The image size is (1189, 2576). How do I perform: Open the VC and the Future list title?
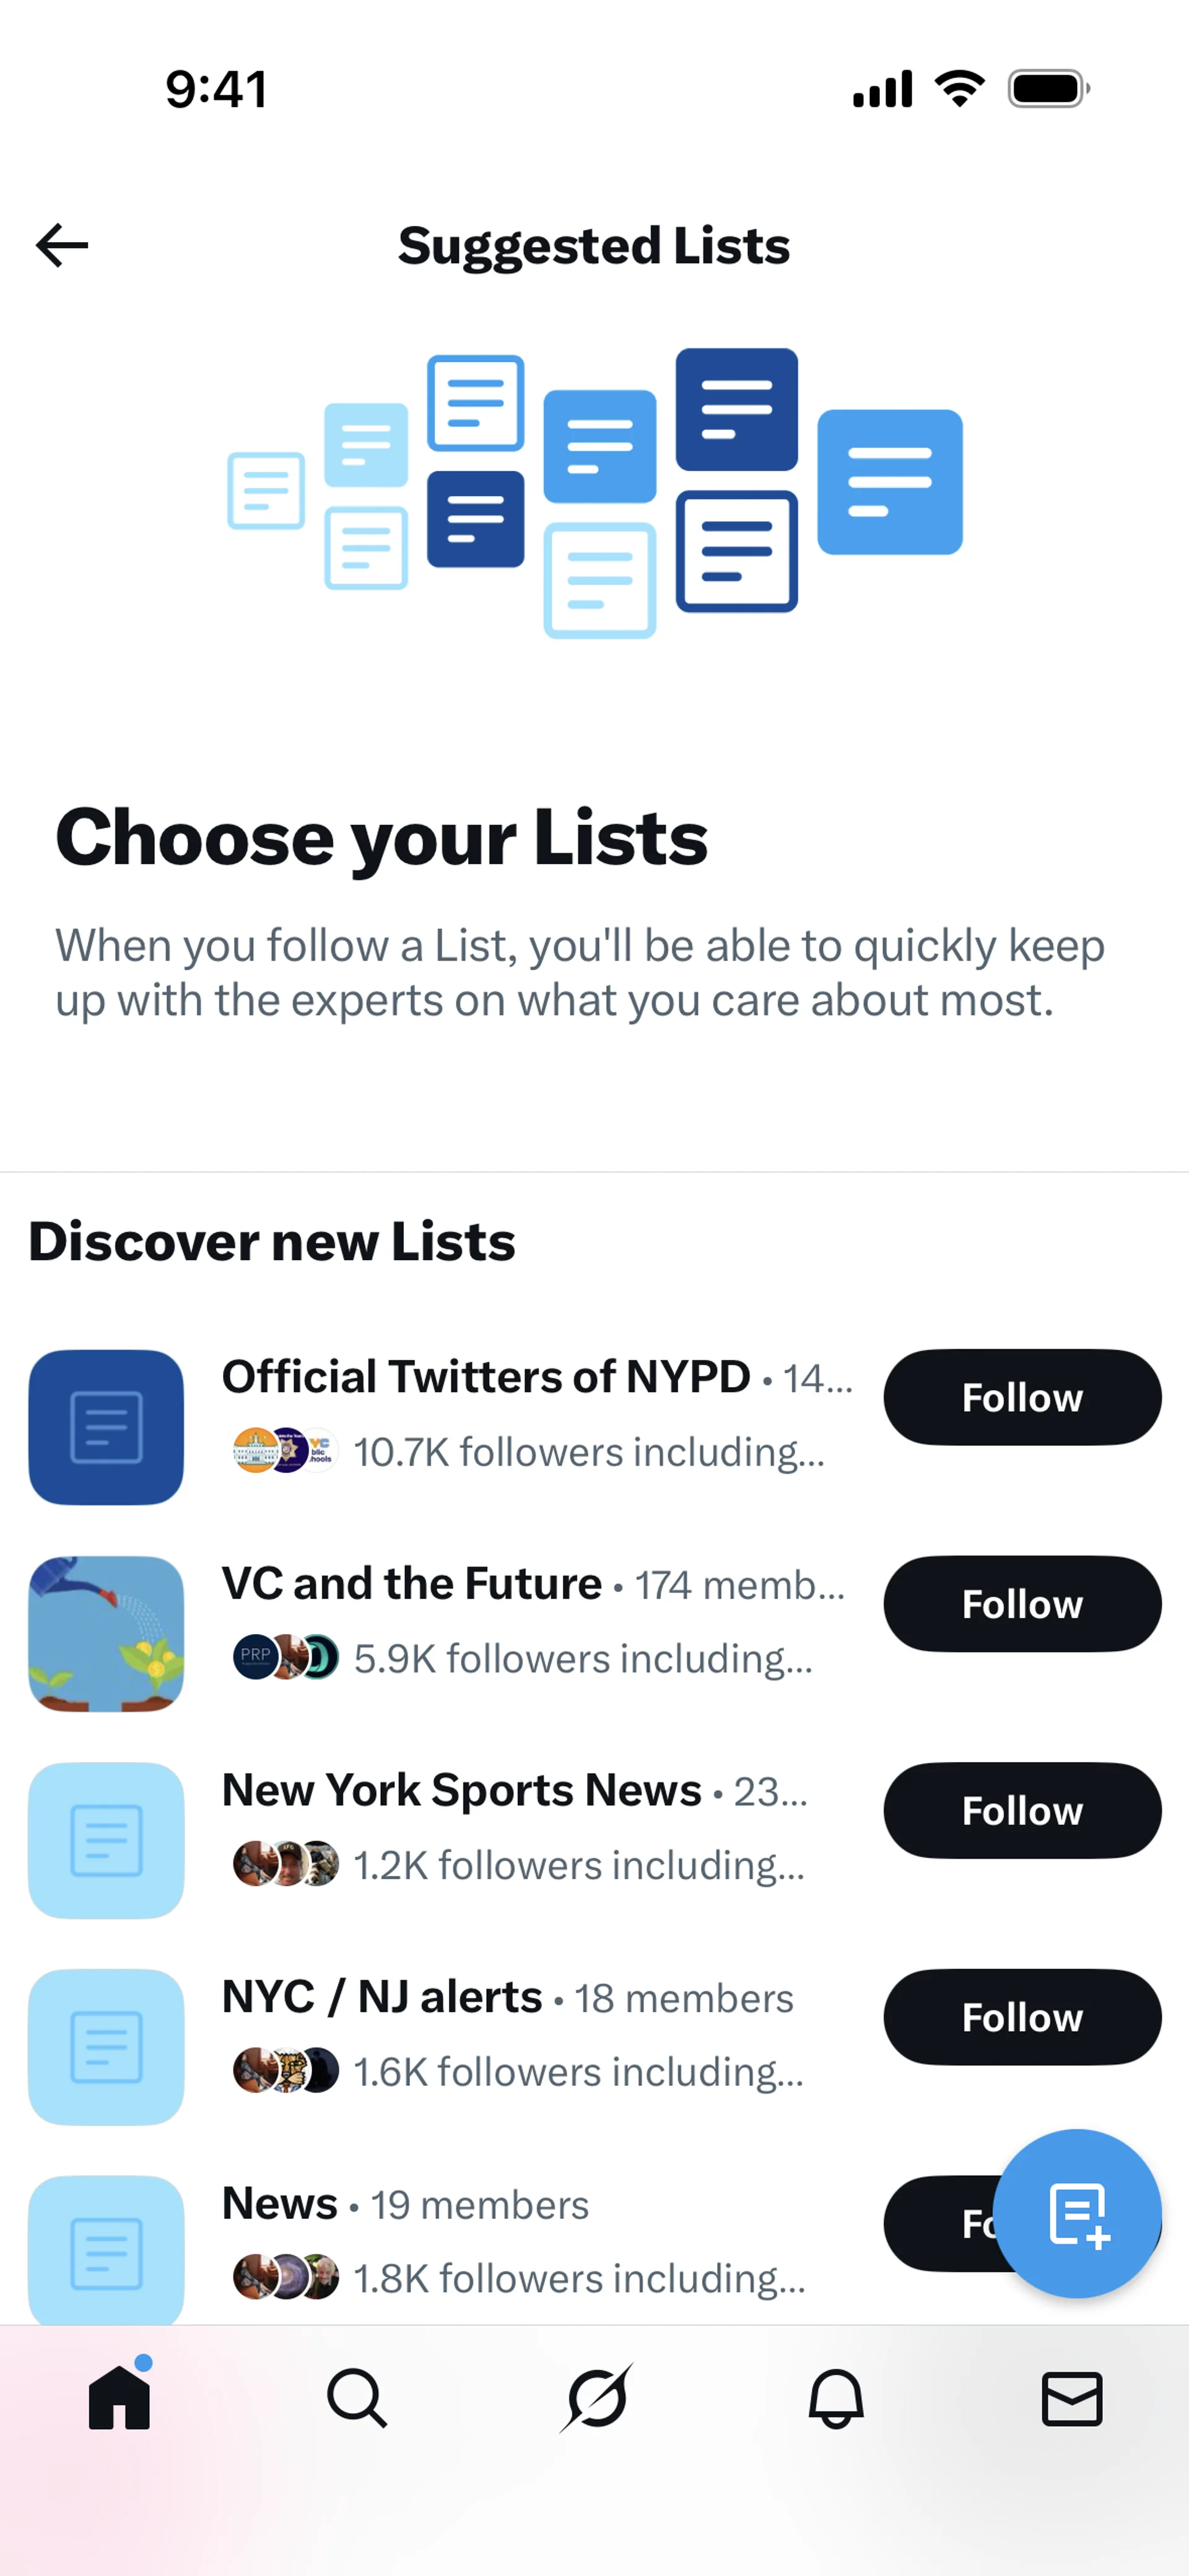pos(411,1584)
